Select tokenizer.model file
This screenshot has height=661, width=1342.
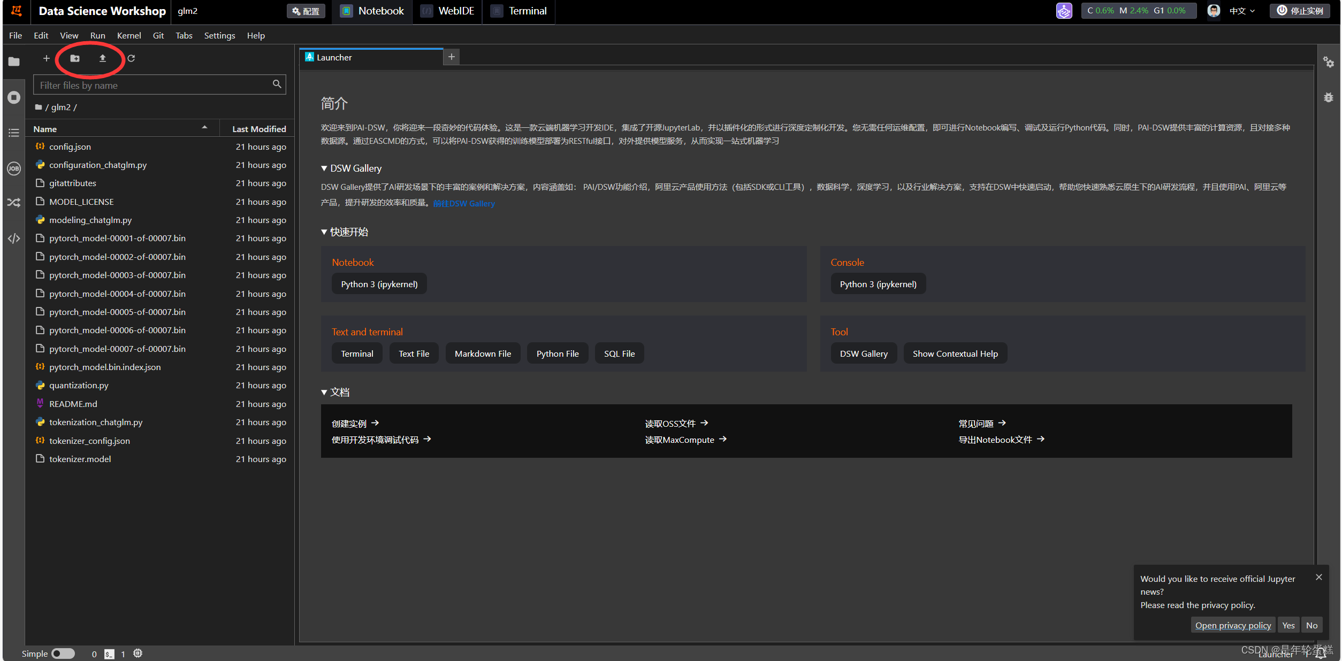(161, 459)
